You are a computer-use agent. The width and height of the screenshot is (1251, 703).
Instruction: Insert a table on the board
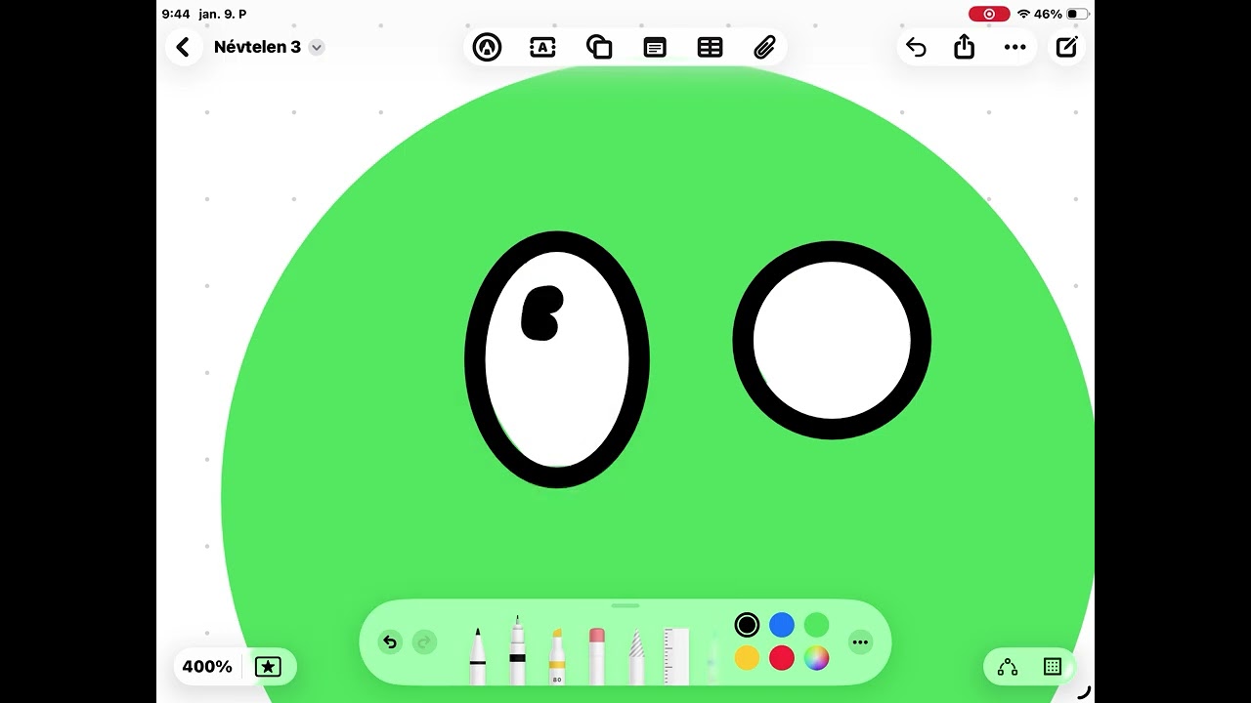(x=710, y=47)
